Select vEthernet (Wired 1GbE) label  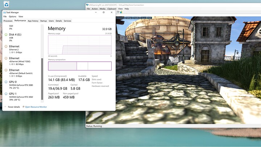point(20,61)
